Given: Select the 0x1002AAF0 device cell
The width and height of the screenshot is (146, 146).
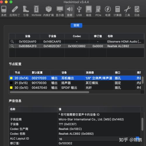Looking at the screenshot, I should [27, 41].
